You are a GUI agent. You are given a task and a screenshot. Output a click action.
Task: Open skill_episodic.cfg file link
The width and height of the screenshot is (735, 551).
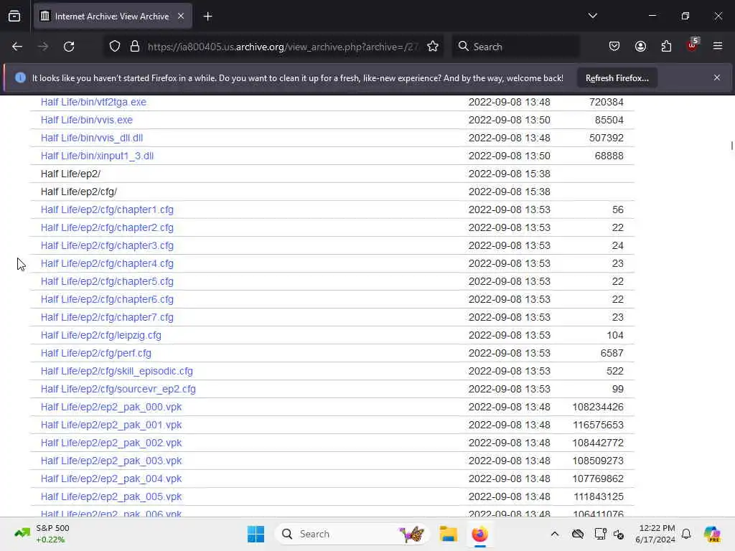pyautogui.click(x=117, y=371)
